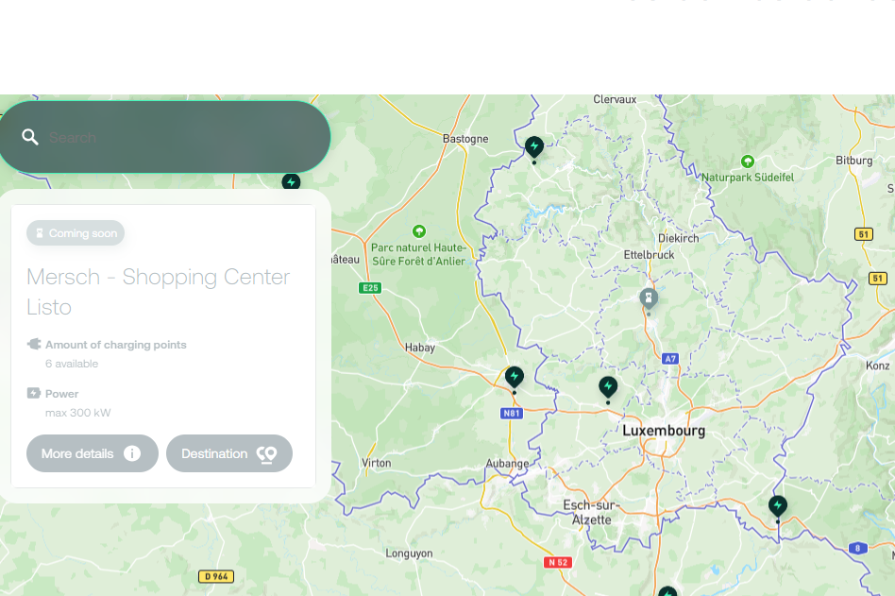The height and width of the screenshot is (596, 895).
Task: Click the Esch-sur-Alzette map label
Action: click(x=591, y=513)
